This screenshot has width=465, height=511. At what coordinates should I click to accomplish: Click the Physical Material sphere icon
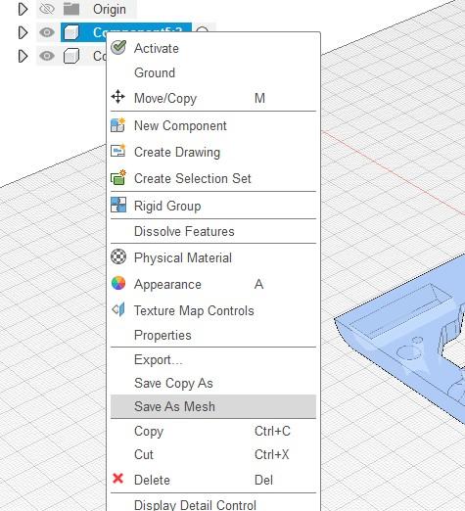(118, 256)
